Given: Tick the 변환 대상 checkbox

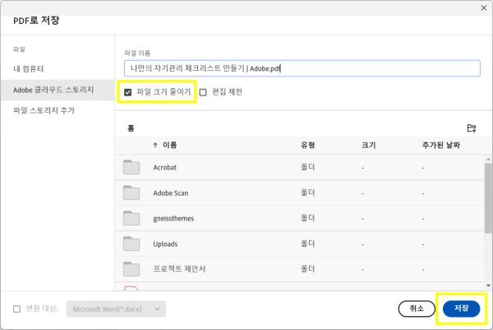Looking at the screenshot, I should click(x=17, y=309).
